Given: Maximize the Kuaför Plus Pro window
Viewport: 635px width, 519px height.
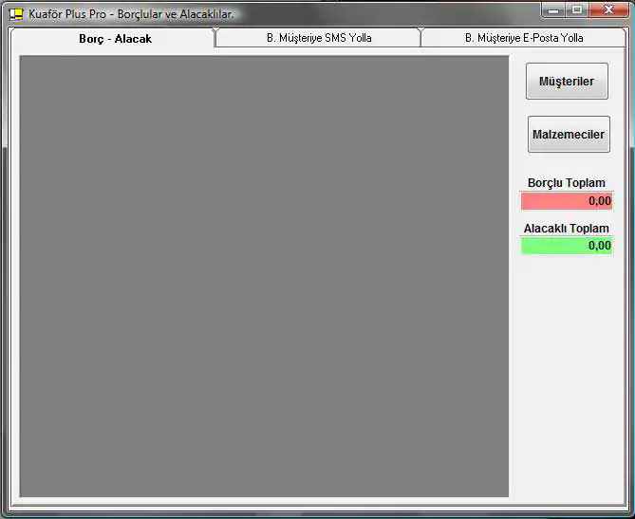Looking at the screenshot, I should [x=576, y=9].
